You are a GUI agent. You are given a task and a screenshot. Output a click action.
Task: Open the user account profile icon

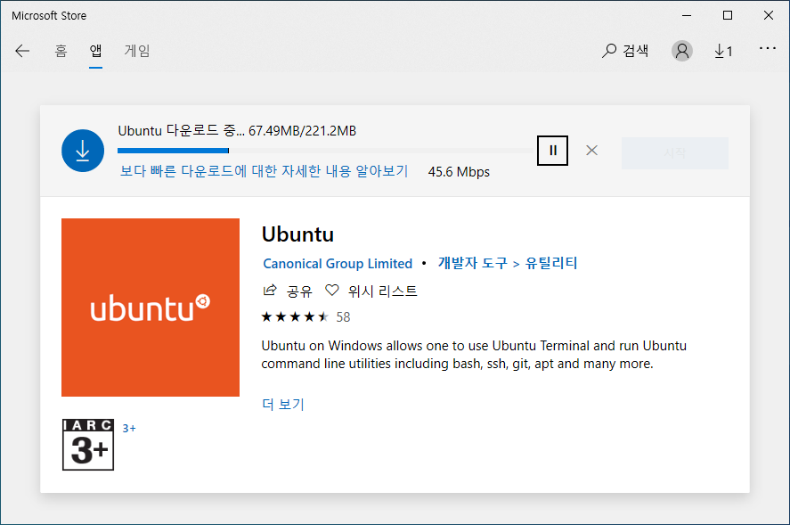pyautogui.click(x=681, y=51)
